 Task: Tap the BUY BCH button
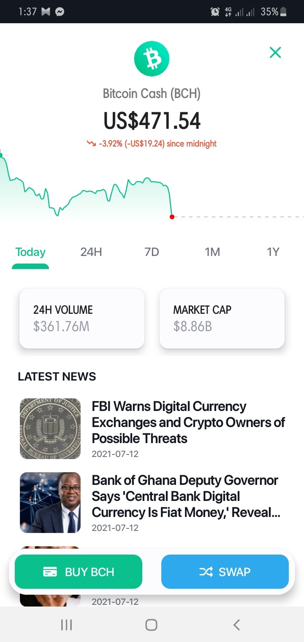pyautogui.click(x=79, y=571)
